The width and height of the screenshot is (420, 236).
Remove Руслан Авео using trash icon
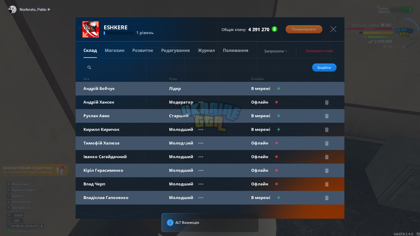click(x=327, y=116)
